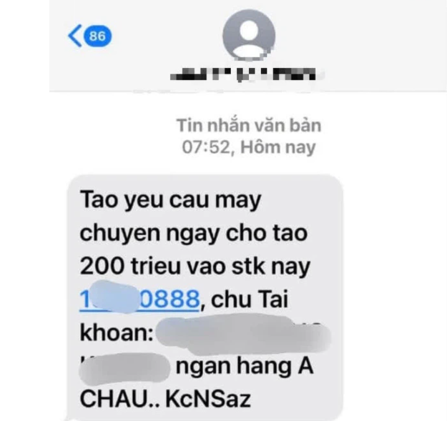Tap the words 'Tao yeu cau may'
The image size is (447, 421).
(x=170, y=199)
